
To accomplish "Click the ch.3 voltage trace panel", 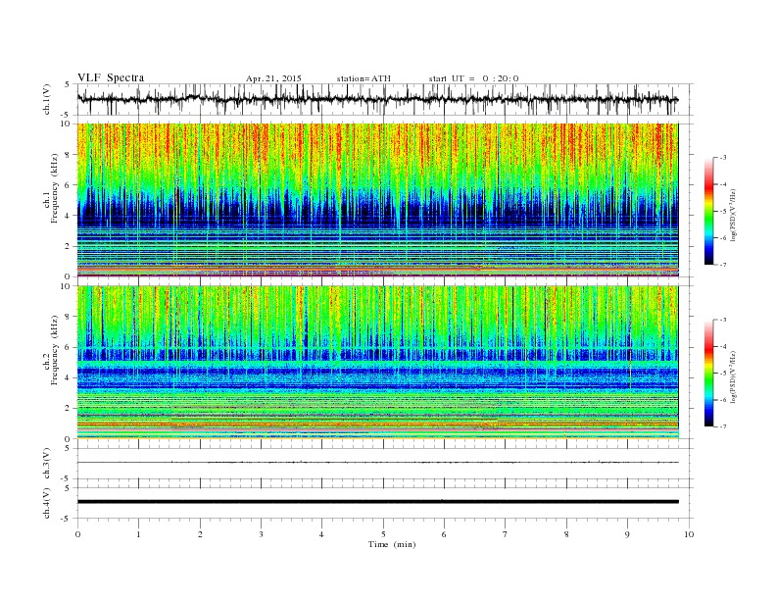I will coord(385,464).
